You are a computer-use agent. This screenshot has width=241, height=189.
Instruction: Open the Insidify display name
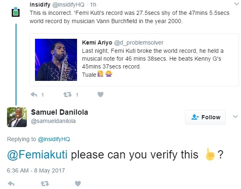(40, 5)
